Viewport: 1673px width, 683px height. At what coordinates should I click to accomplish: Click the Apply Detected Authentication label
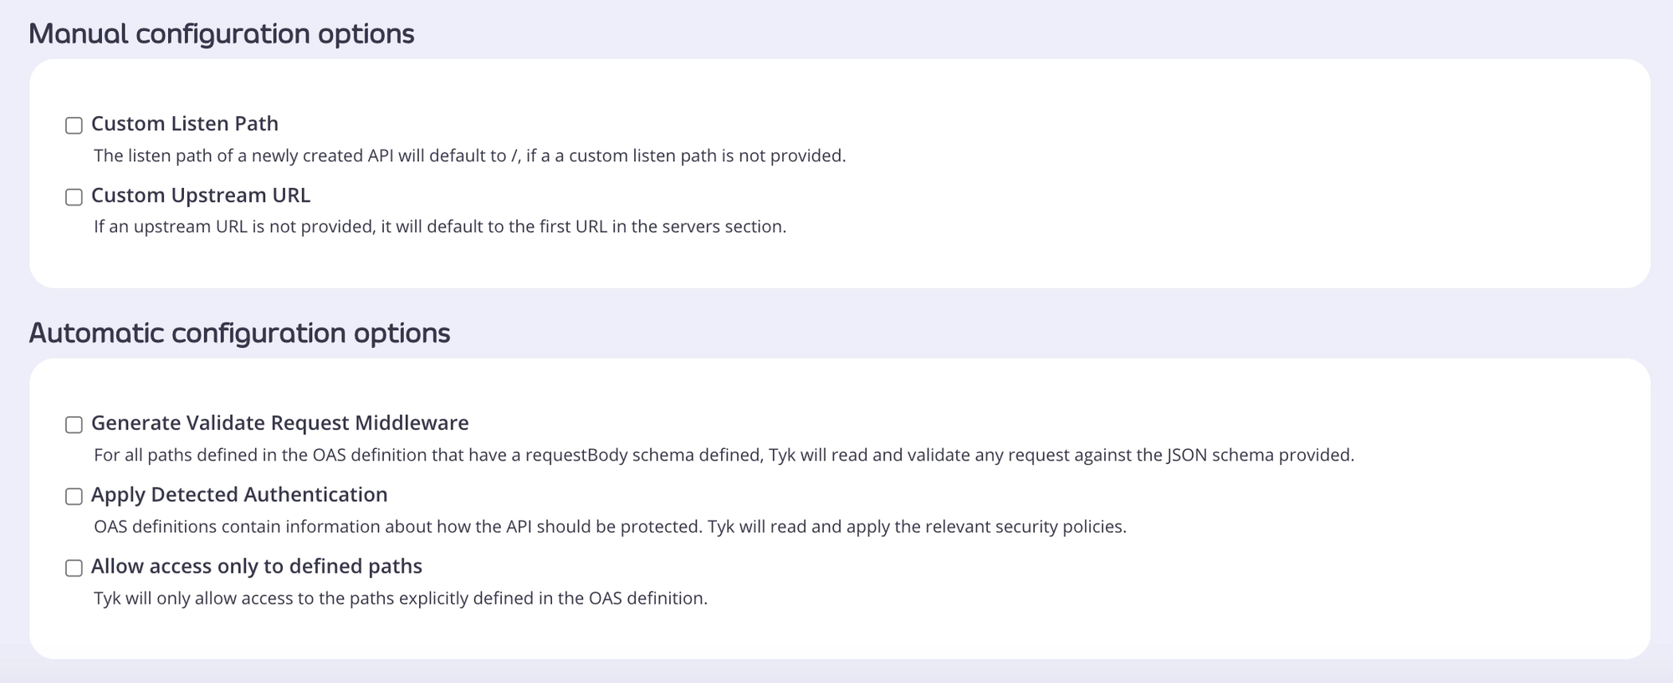click(x=240, y=494)
